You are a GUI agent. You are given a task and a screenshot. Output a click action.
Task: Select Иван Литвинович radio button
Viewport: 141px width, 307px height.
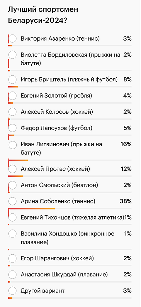click(13, 145)
